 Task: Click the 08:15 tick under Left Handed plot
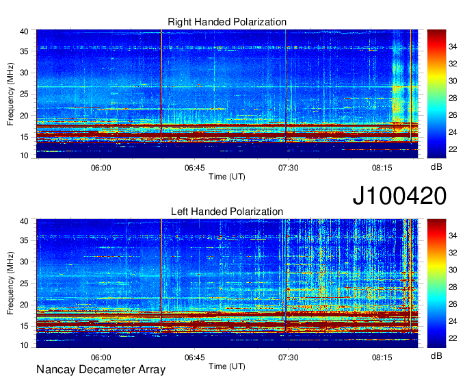[x=382, y=357]
